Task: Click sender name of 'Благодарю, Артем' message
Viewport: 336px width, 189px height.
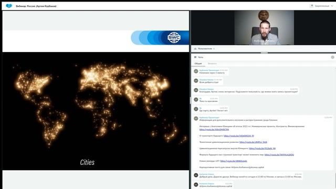Action: [x=206, y=89]
